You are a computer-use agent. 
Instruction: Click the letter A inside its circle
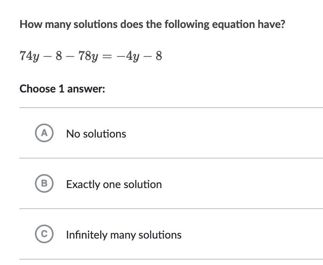44,133
